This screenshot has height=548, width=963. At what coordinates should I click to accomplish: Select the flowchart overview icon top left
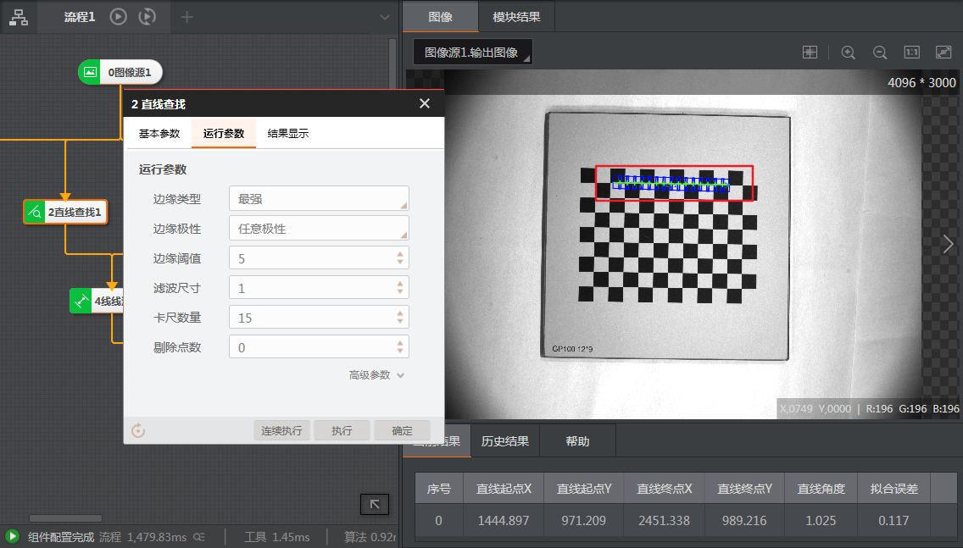[x=19, y=17]
